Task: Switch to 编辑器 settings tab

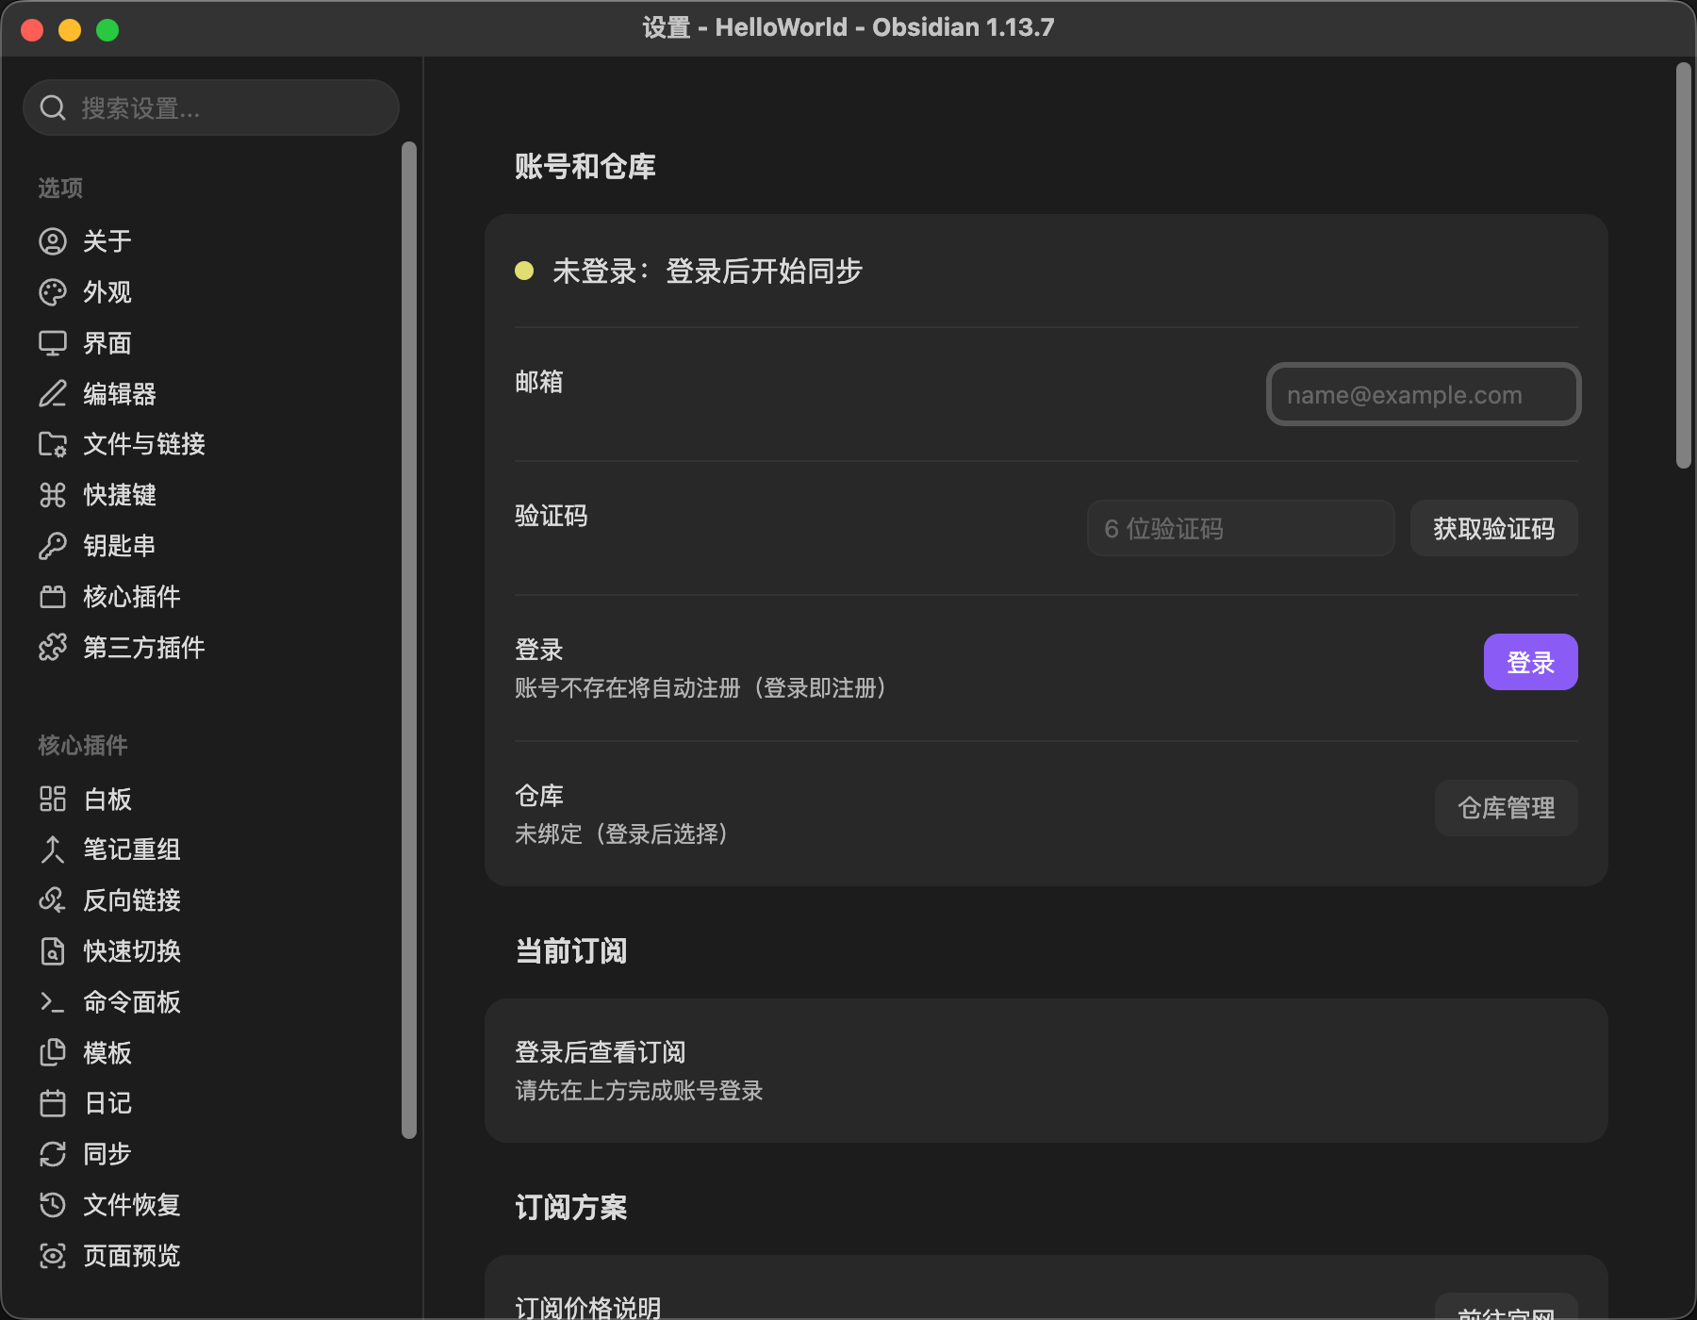Action: pyautogui.click(x=213, y=393)
